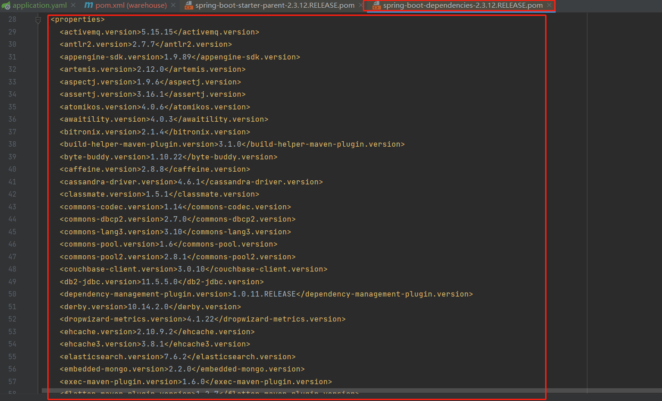Viewport: 662px width, 401px height.
Task: Click the activemq.version 5.15.15 line
Action: click(x=160, y=32)
